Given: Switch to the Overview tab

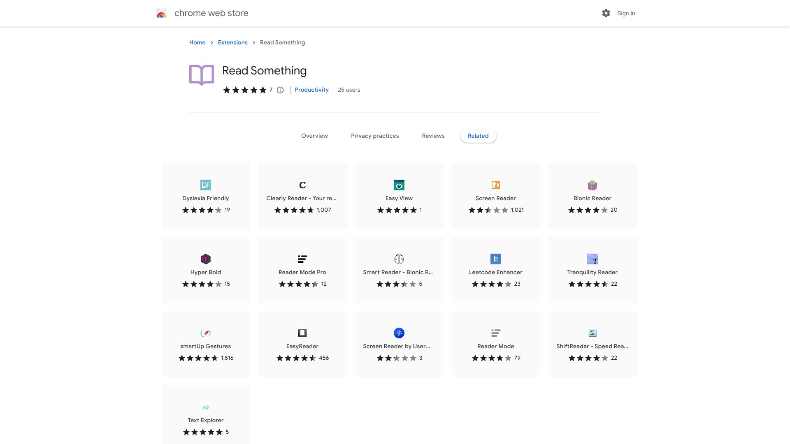Looking at the screenshot, I should tap(314, 136).
